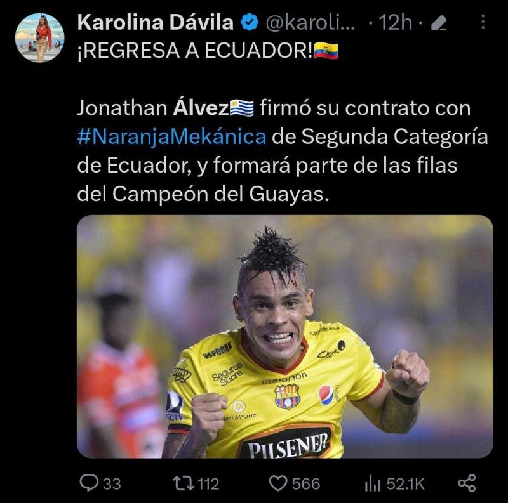Open the share icon

[x=467, y=483]
